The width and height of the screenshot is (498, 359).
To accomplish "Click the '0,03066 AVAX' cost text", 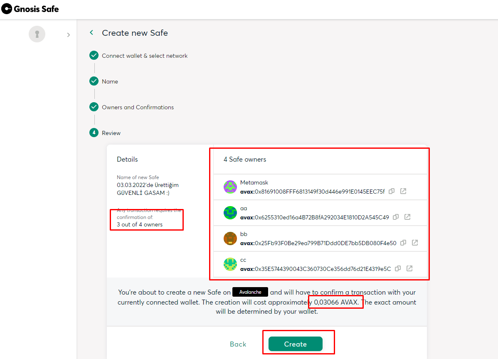I will [x=336, y=302].
